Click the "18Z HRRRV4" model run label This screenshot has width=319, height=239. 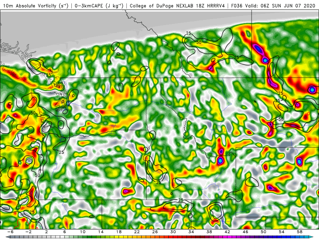pyautogui.click(x=210, y=6)
